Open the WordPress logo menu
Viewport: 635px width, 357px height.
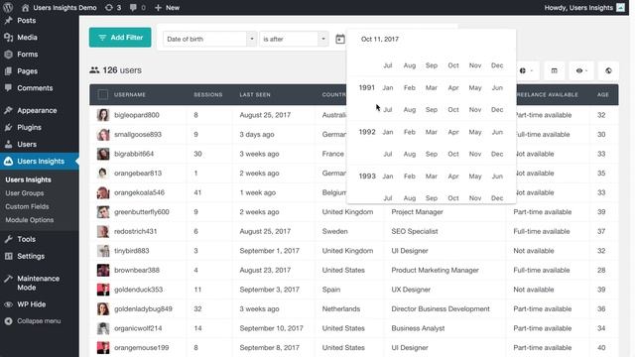8,7
